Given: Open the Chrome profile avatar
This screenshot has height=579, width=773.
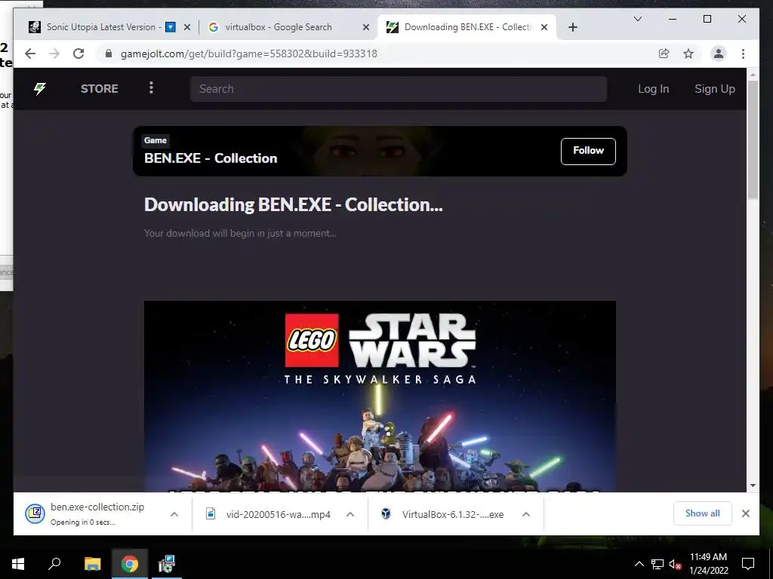Looking at the screenshot, I should point(719,54).
